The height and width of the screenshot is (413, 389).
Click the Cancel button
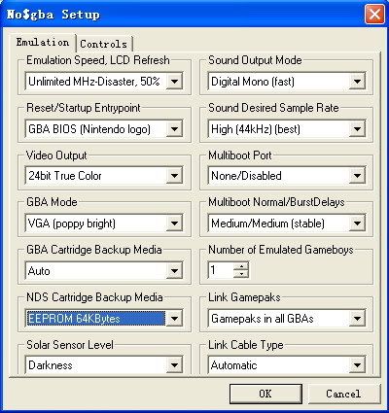343,394
